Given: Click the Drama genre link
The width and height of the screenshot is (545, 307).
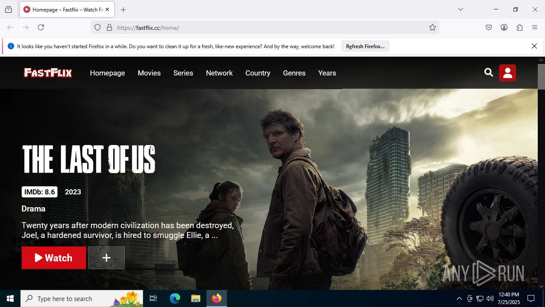Looking at the screenshot, I should coord(33,209).
